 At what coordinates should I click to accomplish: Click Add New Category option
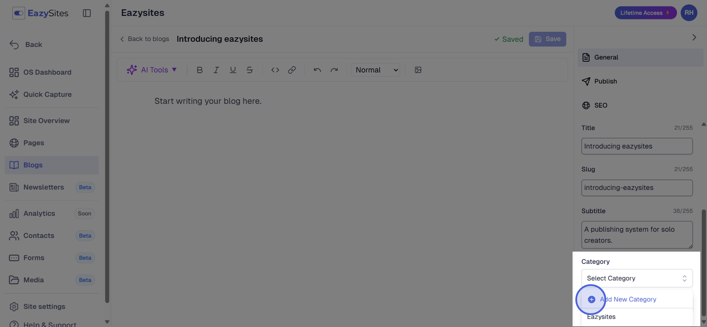point(637,299)
